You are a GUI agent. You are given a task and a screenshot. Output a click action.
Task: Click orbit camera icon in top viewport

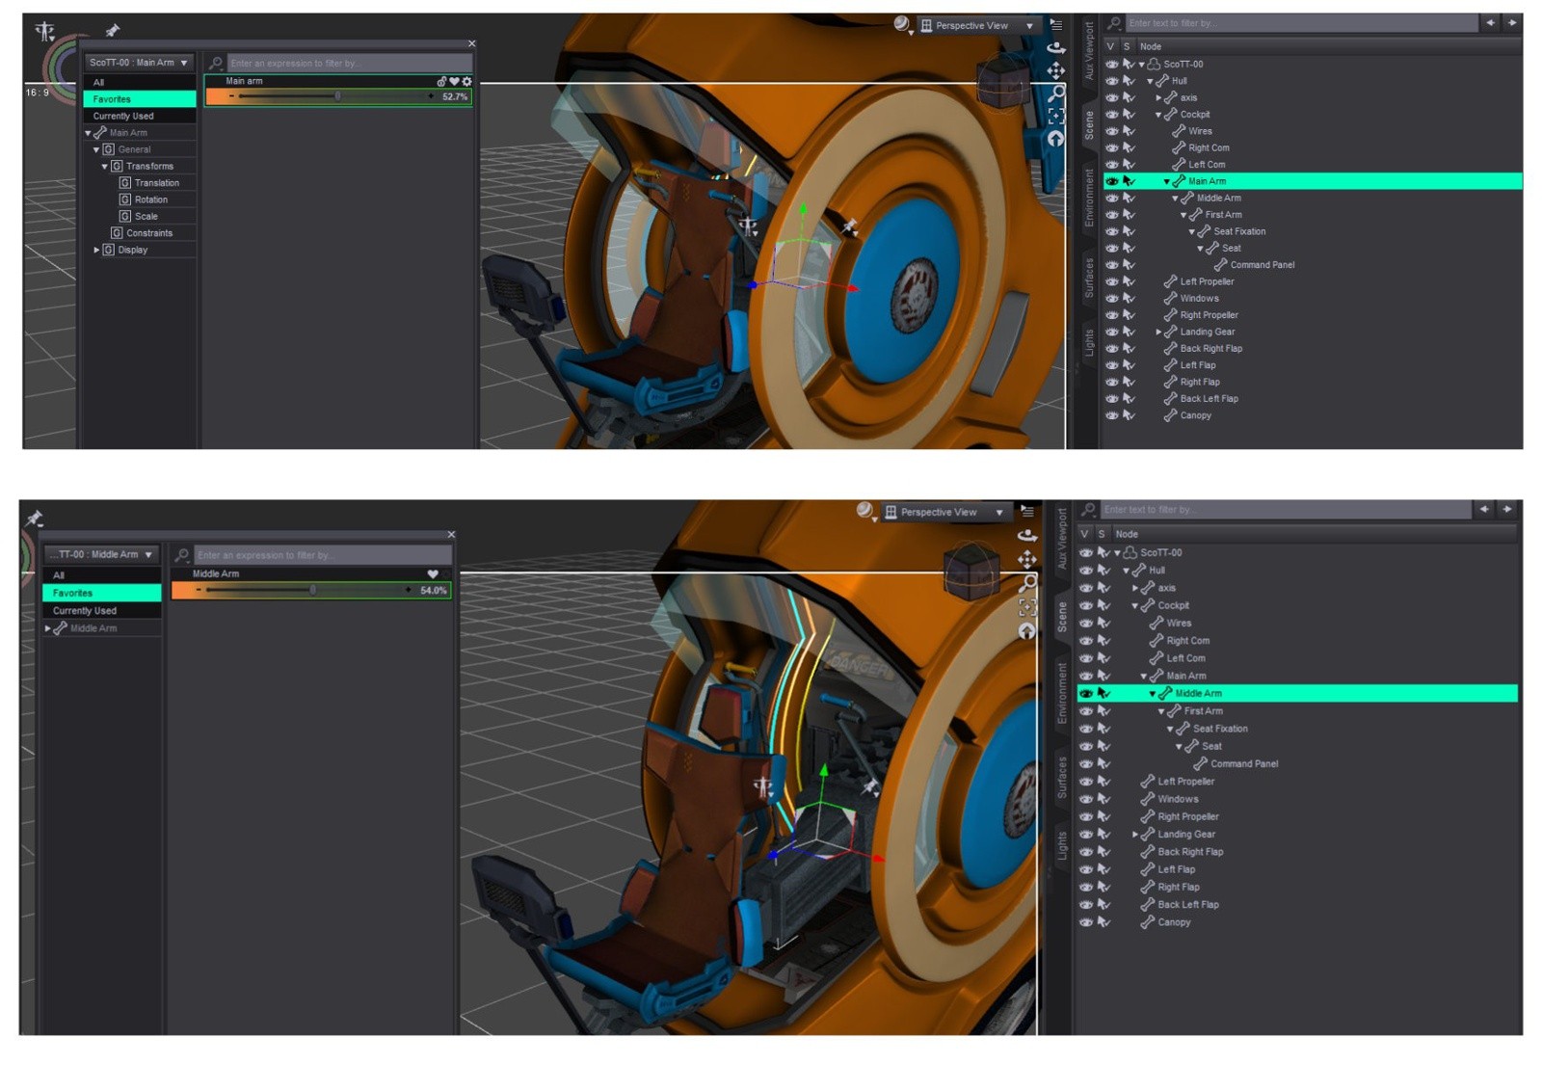pyautogui.click(x=1056, y=47)
